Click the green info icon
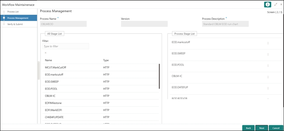Image resolution: width=284 pixels, height=131 pixels. 267,4
